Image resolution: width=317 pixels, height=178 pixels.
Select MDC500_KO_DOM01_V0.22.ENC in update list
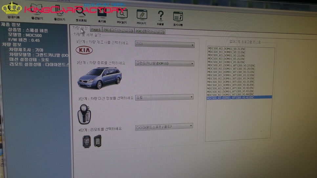click(x=227, y=52)
